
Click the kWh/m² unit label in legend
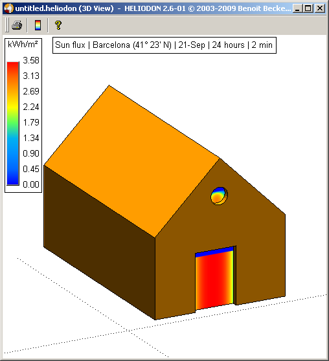23,44
